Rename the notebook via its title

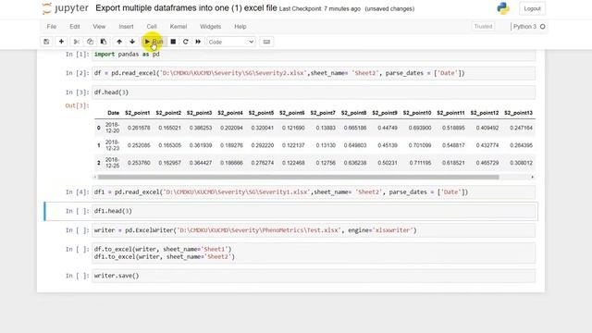pos(186,8)
